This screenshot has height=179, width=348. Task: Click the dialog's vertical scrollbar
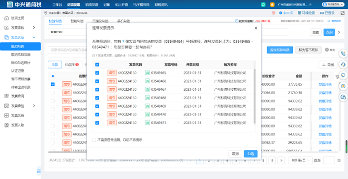click(x=255, y=96)
